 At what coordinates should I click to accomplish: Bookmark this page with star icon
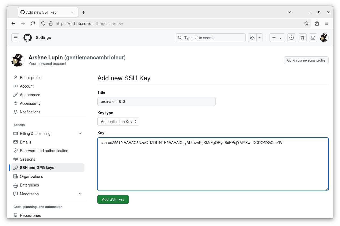pyautogui.click(x=306, y=23)
